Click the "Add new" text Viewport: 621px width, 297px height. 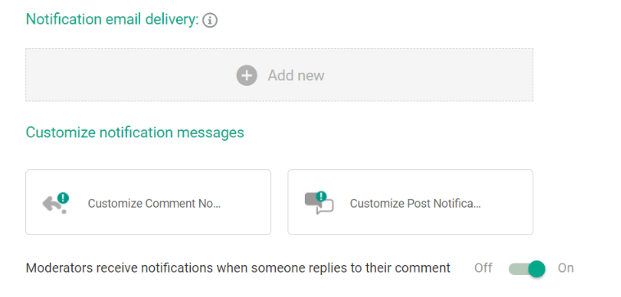click(296, 75)
